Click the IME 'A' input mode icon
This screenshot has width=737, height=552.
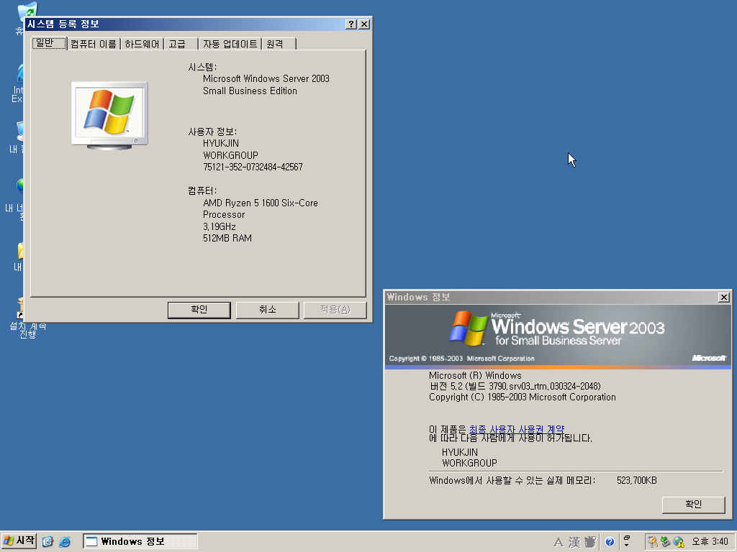pos(559,542)
